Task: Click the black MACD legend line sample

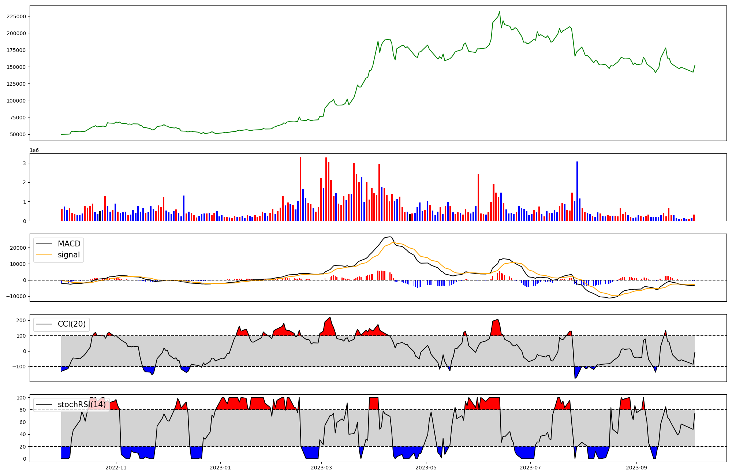Action: 45,244
